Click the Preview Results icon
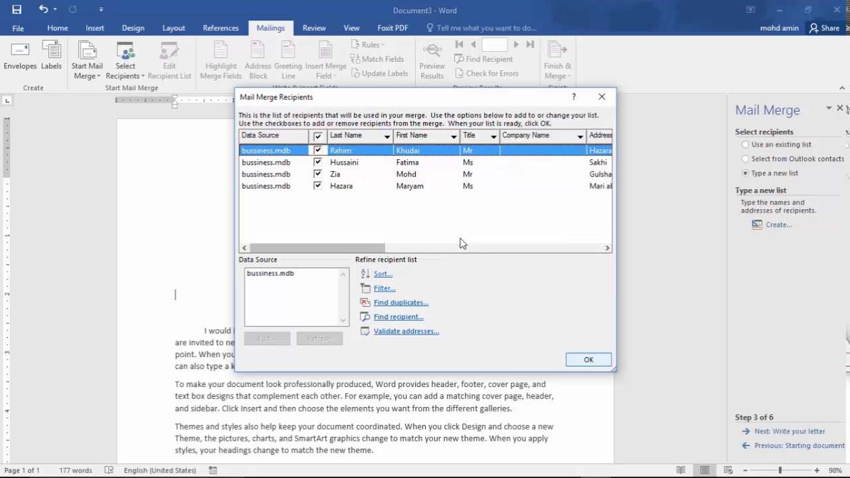 432,50
